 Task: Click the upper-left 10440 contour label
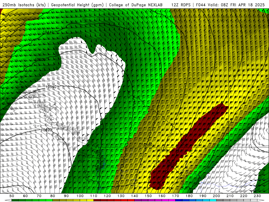pos(48,32)
